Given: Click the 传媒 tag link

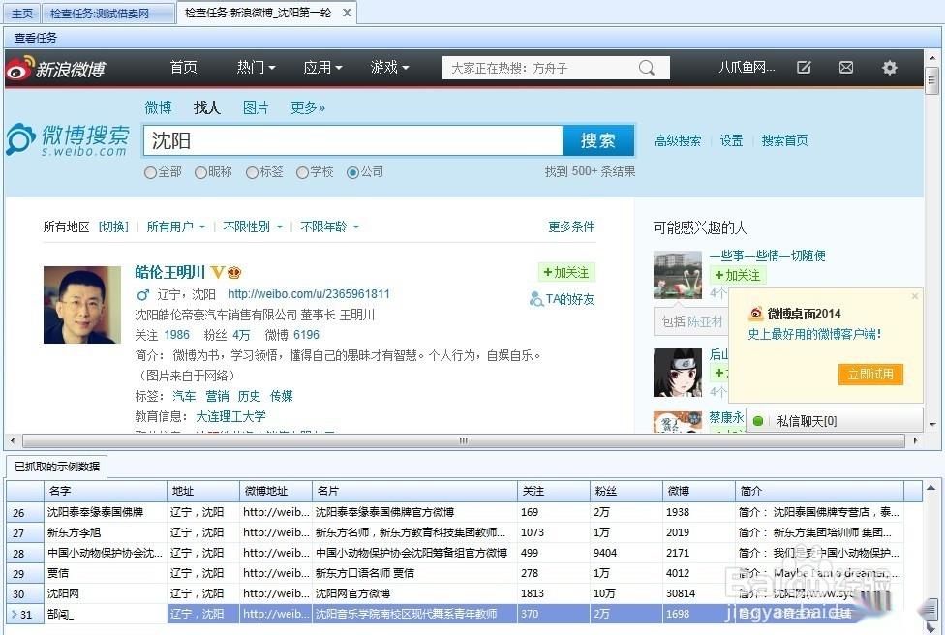Looking at the screenshot, I should click(x=282, y=396).
